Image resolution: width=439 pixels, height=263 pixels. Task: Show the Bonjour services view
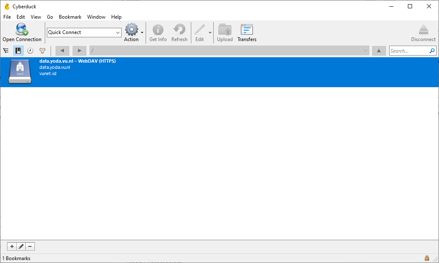tap(42, 51)
